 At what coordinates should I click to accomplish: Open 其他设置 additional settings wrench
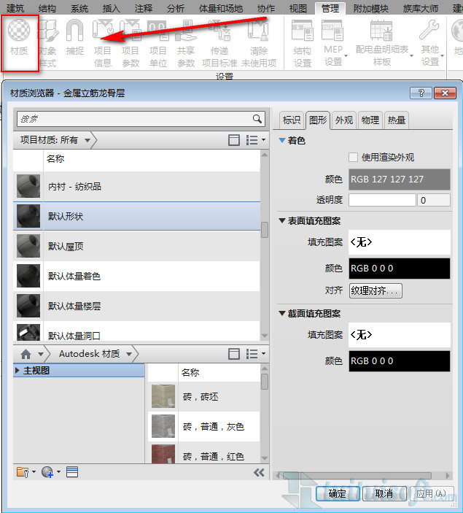(x=430, y=43)
